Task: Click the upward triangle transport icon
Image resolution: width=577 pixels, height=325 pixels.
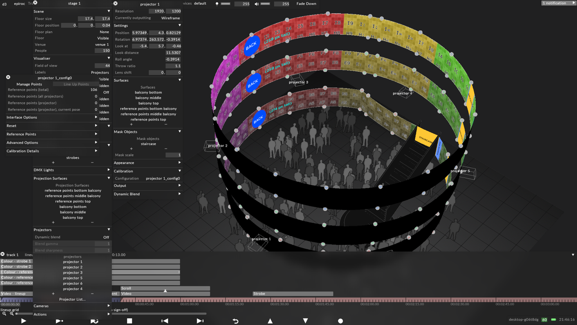Action: coord(270,321)
